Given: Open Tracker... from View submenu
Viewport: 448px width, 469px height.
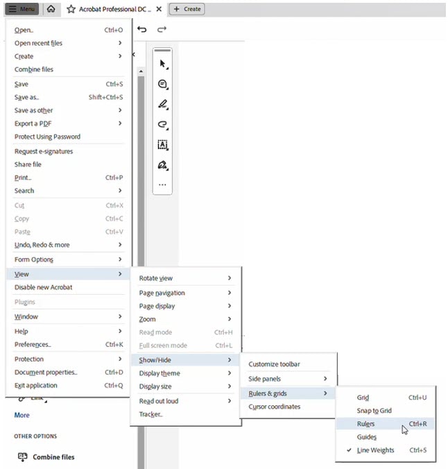Looking at the screenshot, I should (185, 414).
